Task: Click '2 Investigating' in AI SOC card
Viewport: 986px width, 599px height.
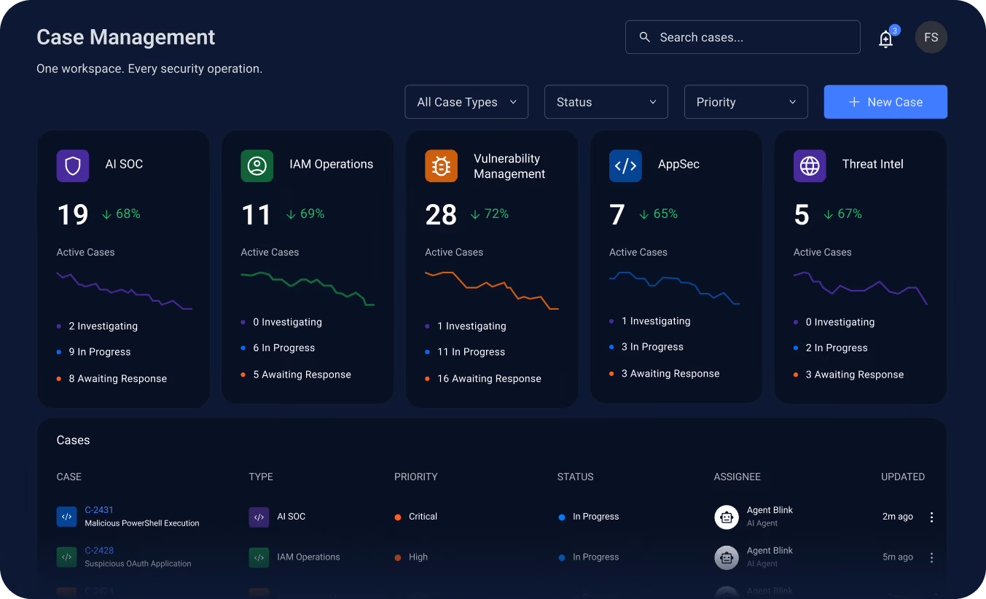Action: tap(103, 326)
